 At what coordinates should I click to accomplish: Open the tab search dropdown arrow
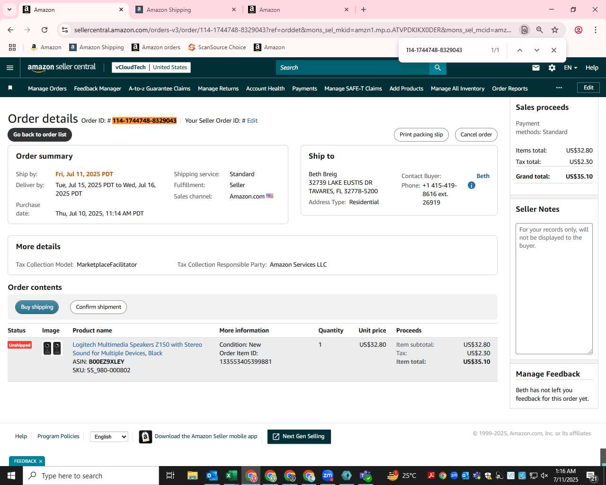[9, 9]
